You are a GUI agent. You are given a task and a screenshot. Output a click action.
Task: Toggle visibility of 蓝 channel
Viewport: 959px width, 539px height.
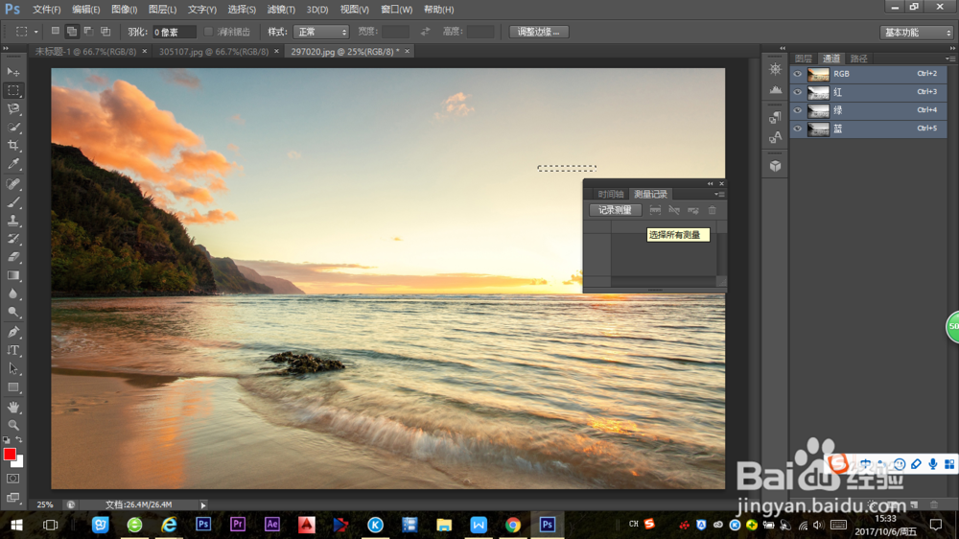point(798,129)
